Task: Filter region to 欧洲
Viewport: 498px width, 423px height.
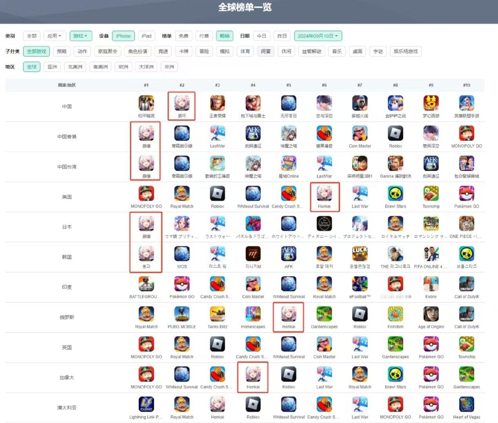Action: [124, 67]
